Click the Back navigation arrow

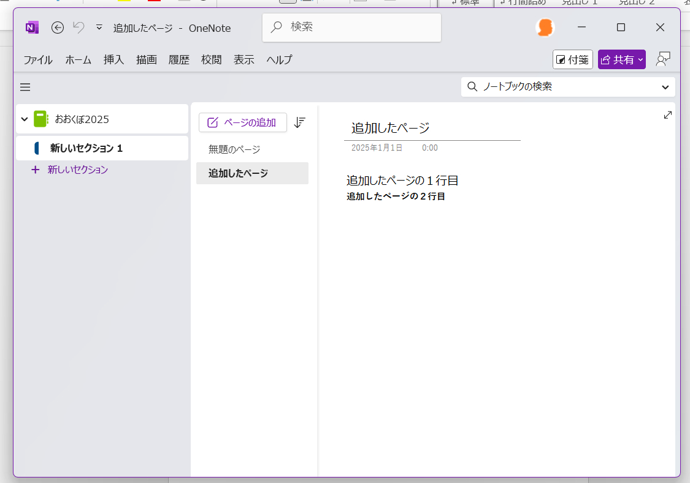click(x=57, y=28)
